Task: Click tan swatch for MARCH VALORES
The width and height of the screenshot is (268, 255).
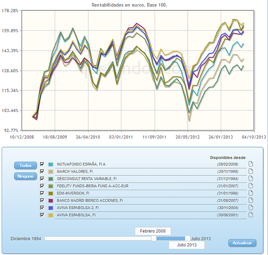Action: (x=51, y=172)
